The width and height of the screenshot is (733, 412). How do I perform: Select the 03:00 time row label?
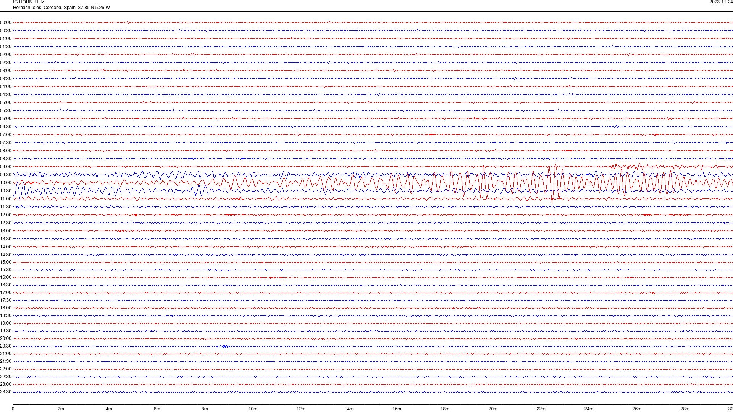click(6, 71)
